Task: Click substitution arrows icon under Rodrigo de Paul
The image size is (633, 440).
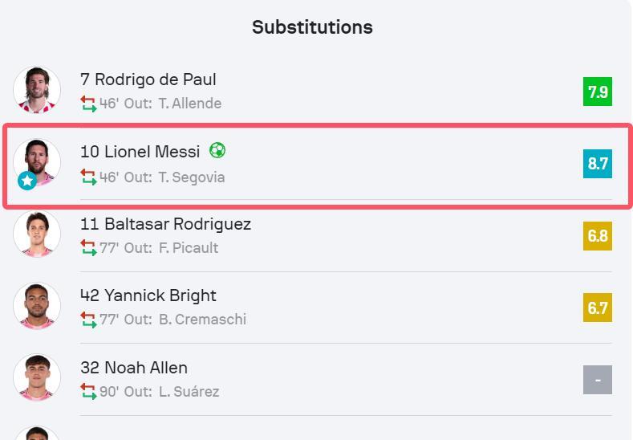Action: [88, 104]
